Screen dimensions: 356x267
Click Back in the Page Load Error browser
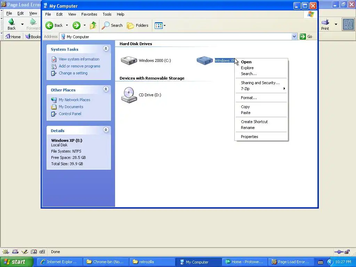tap(11, 24)
